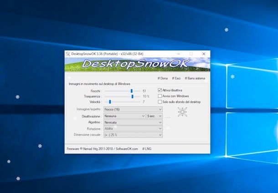Viewport: 278px width, 193px height.
Task: Click the # Dona menu item
Action: [x=163, y=78]
